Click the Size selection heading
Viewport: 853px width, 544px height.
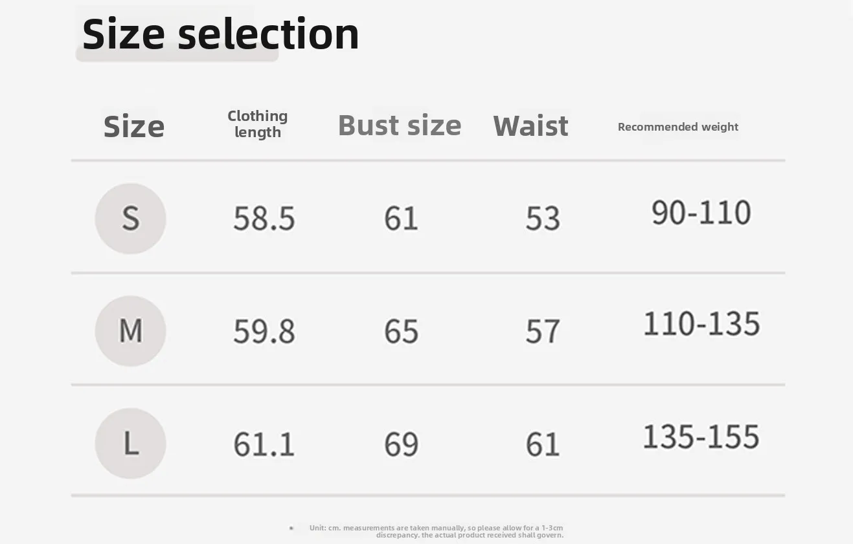(x=220, y=34)
